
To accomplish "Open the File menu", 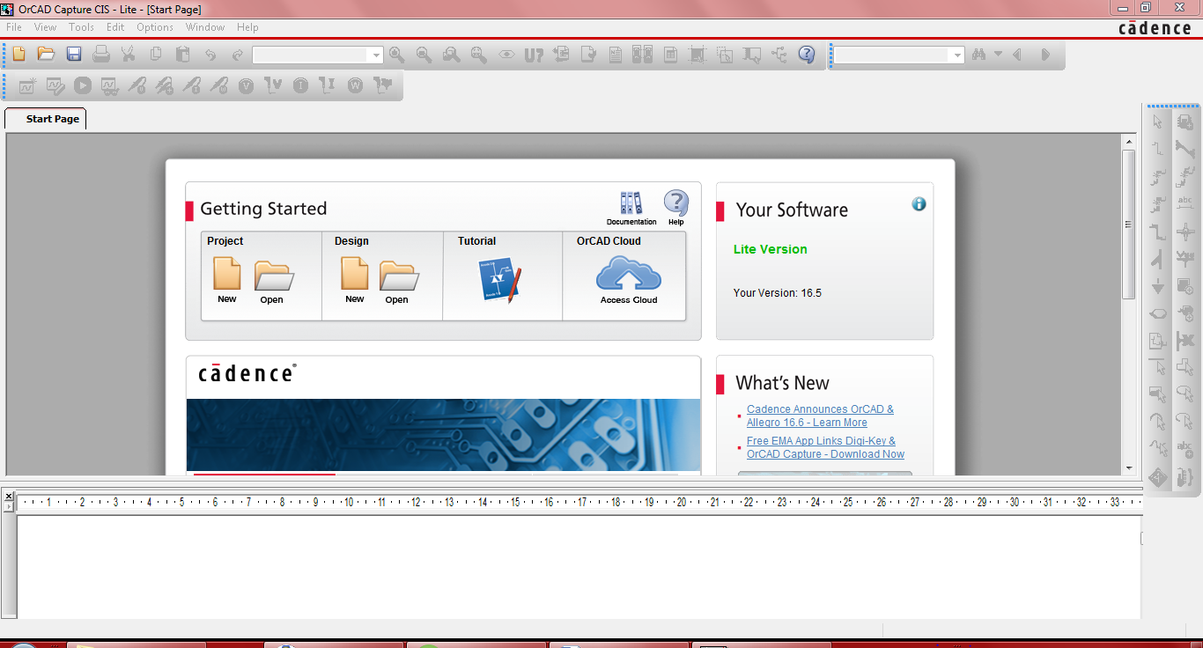I will 14,27.
